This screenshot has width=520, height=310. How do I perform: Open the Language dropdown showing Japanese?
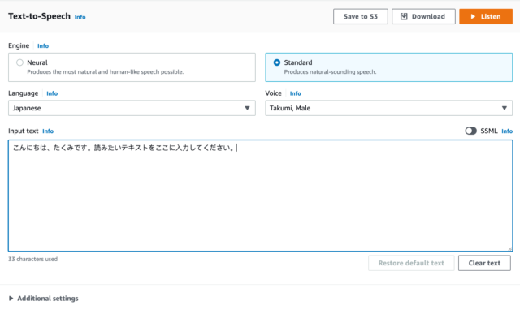click(x=132, y=108)
